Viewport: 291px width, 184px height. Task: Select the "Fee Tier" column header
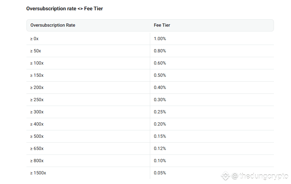pos(162,25)
